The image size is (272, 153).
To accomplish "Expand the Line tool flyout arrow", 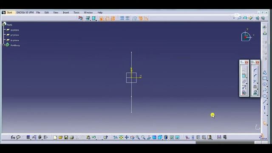I will 267,104.
